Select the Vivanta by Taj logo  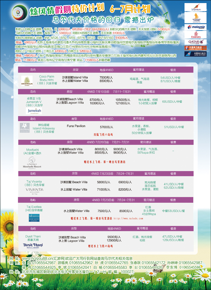[35, 191]
